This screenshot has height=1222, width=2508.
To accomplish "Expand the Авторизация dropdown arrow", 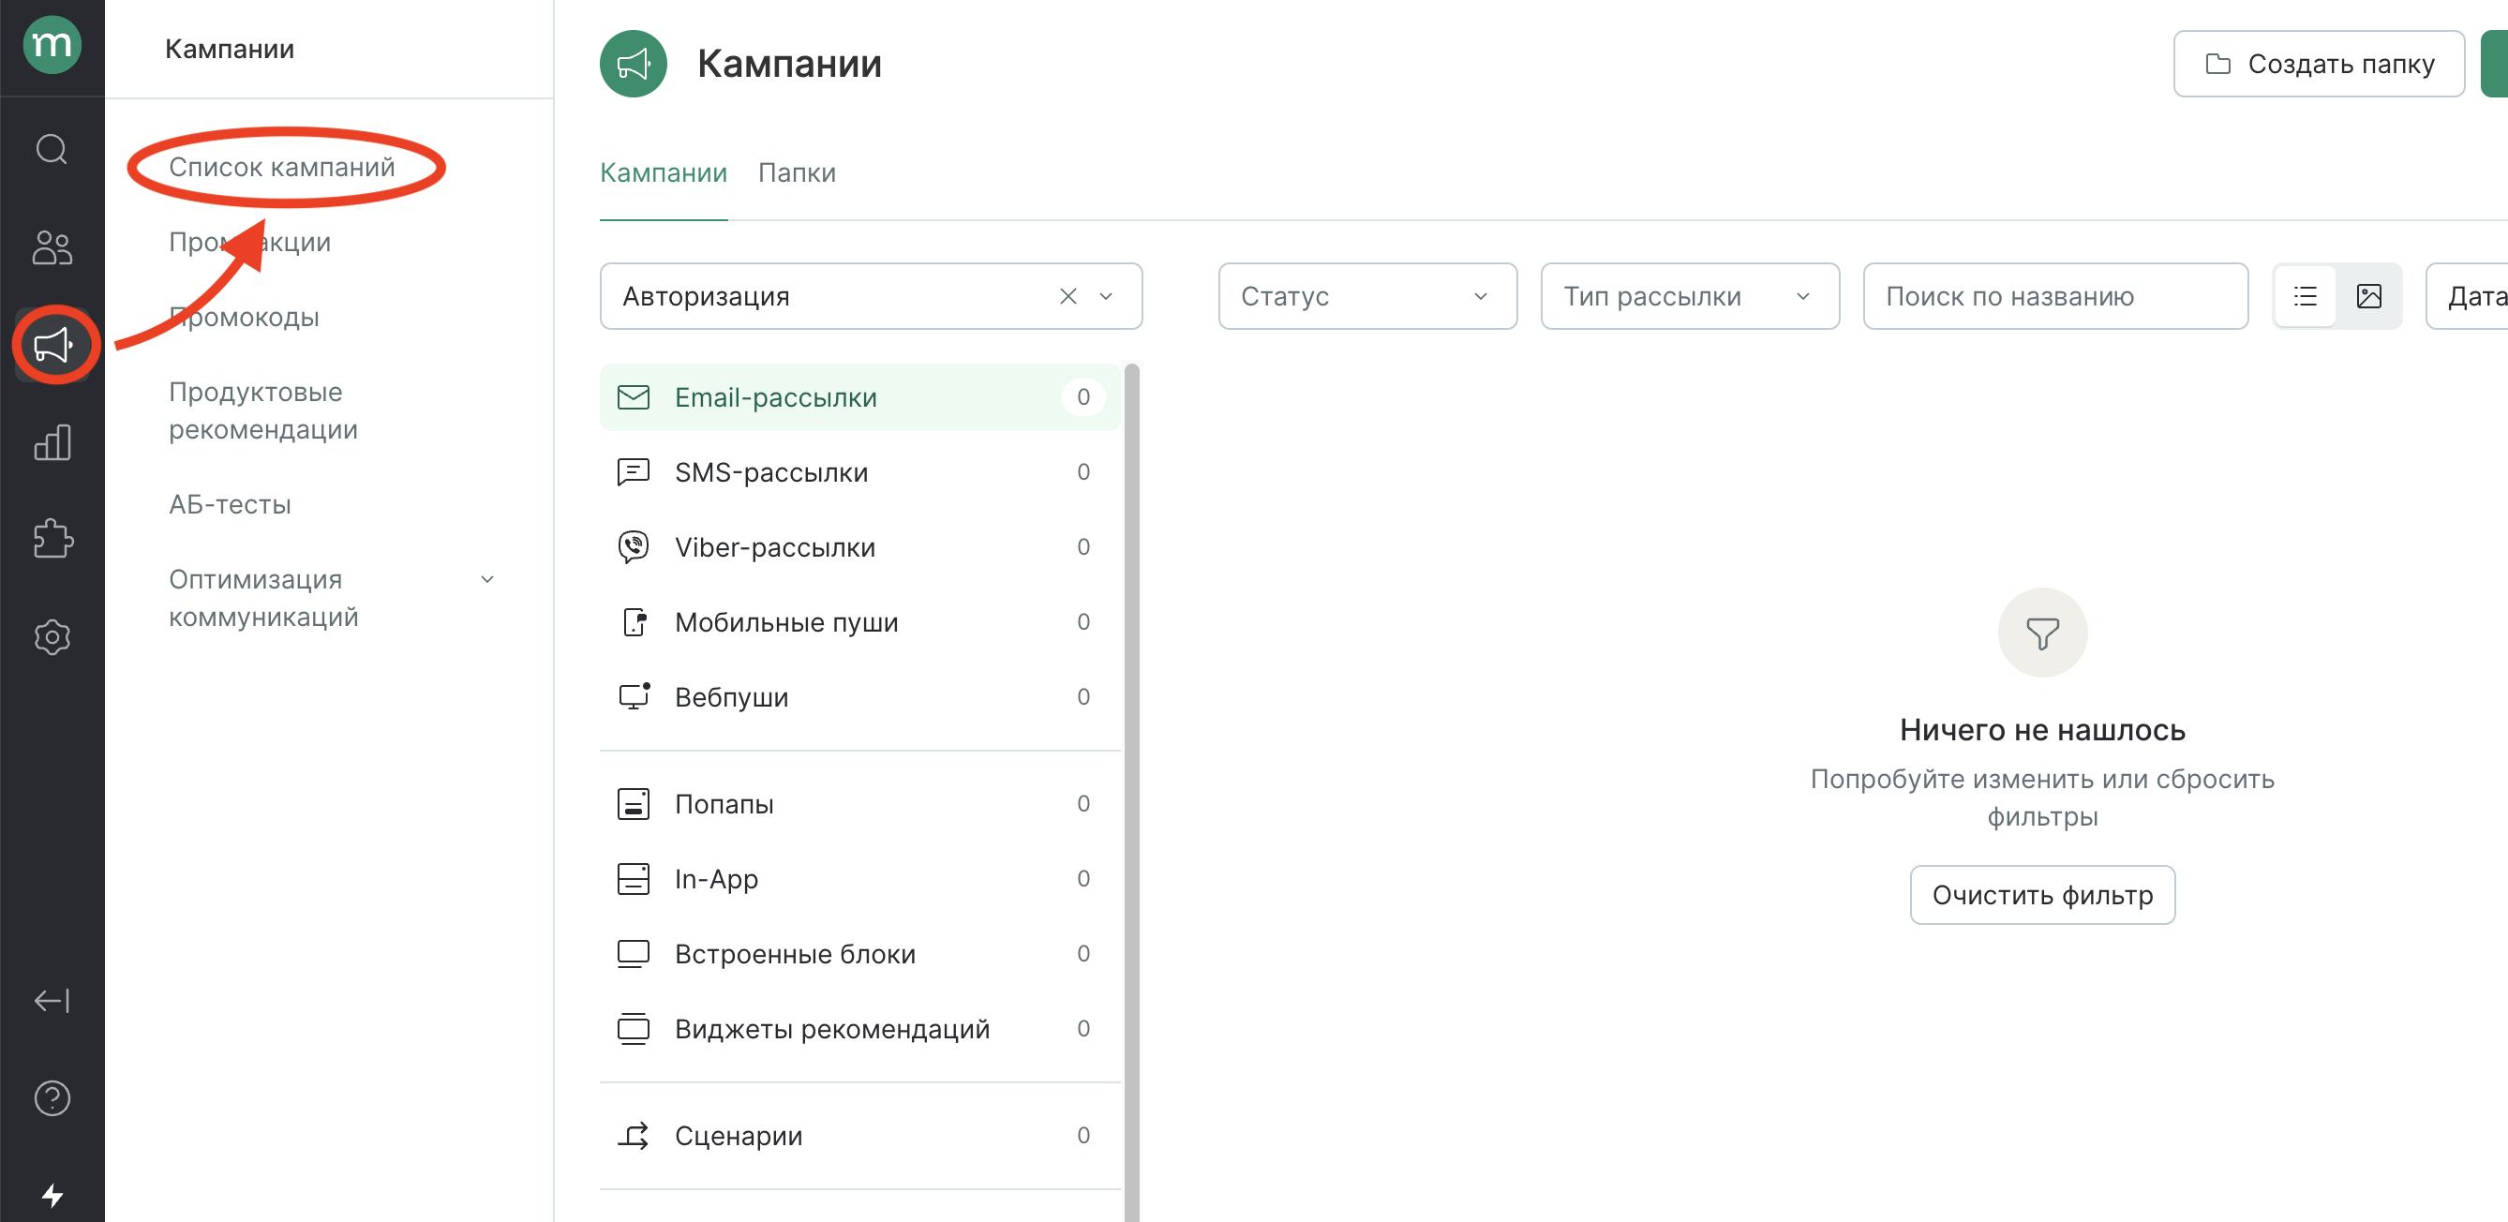I will [x=1105, y=296].
